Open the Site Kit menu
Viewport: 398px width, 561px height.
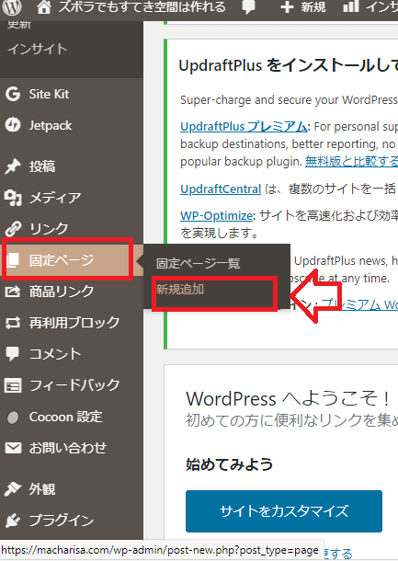point(49,94)
